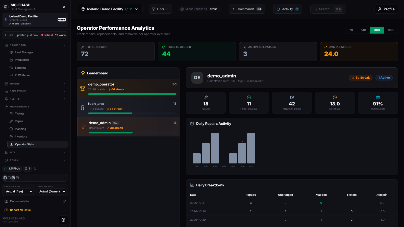This screenshot has width=404, height=227.
Task: Click the clock icon on Min/Miner card
Action: [335, 97]
